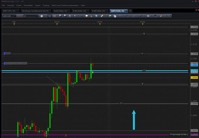Click the chart type icon
This screenshot has height=138, width=199.
tap(42, 16)
